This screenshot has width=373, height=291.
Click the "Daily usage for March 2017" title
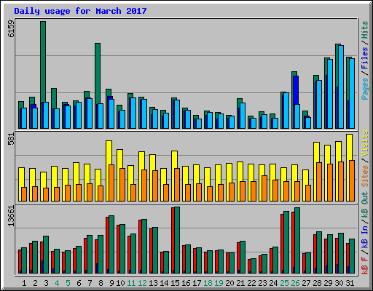[80, 11]
